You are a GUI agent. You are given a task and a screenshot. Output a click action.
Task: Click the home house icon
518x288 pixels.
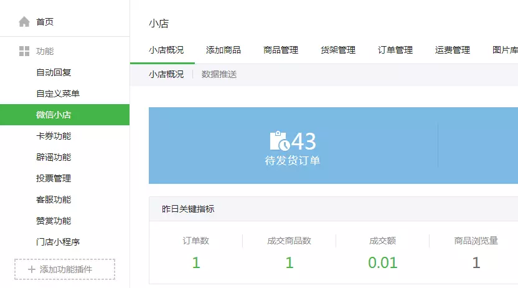click(24, 22)
